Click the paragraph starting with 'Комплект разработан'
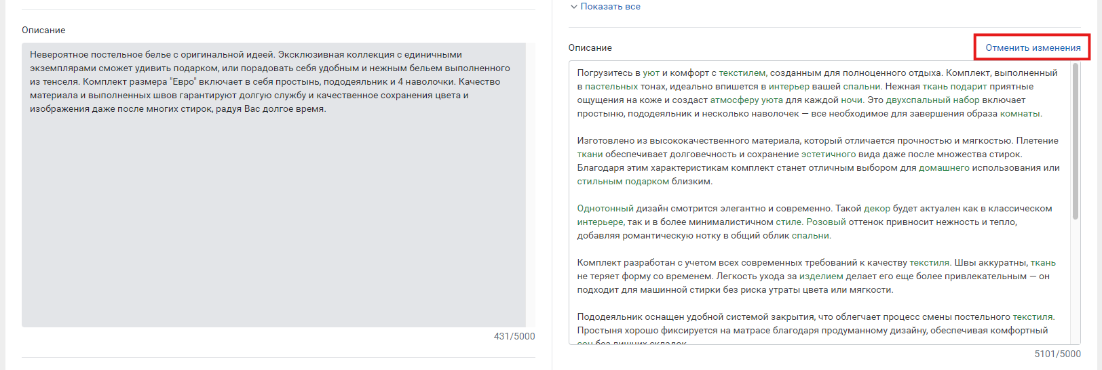This screenshot has width=1102, height=370. [x=816, y=276]
